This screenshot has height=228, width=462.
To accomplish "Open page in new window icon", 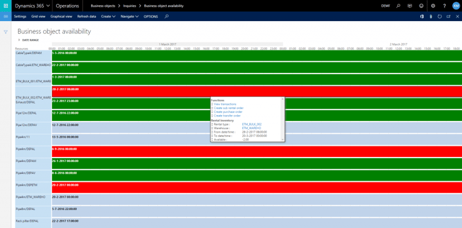I will tap(448, 16).
